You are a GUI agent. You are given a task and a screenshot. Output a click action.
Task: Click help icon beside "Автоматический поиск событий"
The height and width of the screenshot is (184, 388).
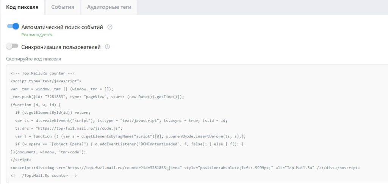(110, 27)
